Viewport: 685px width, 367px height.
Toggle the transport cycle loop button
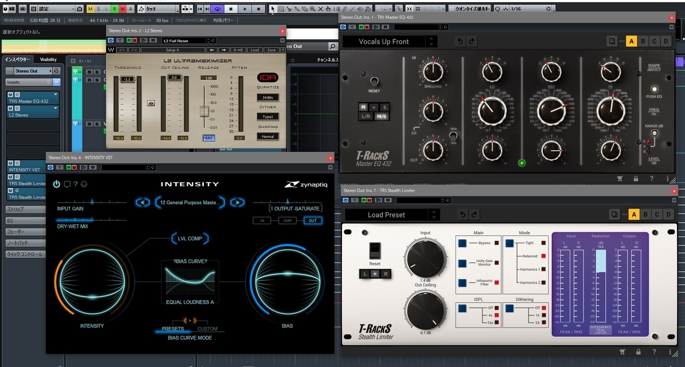(x=217, y=9)
